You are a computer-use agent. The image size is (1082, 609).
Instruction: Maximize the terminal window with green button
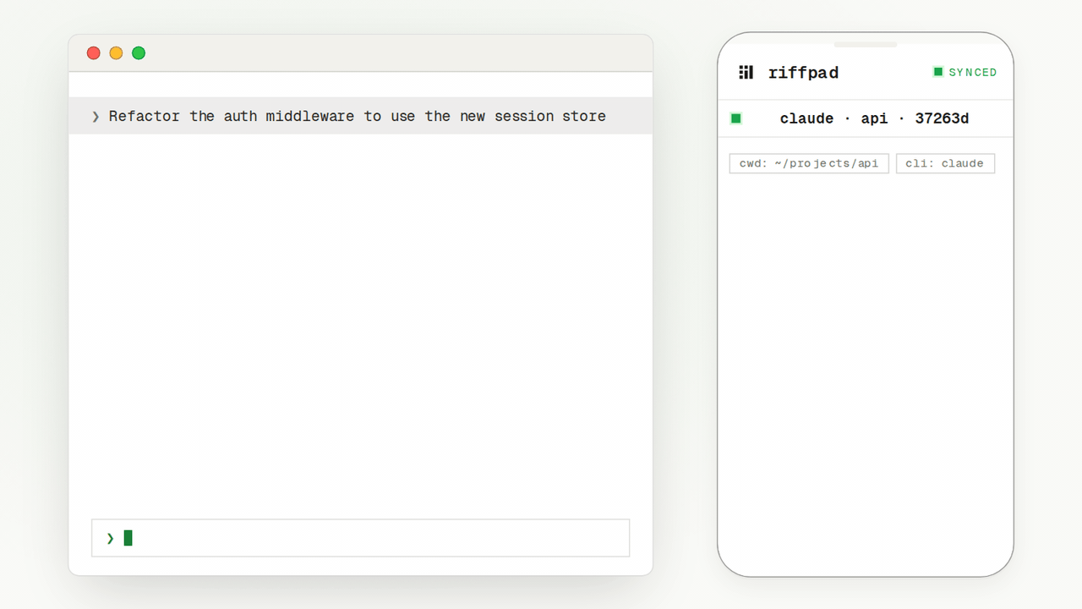(x=139, y=53)
